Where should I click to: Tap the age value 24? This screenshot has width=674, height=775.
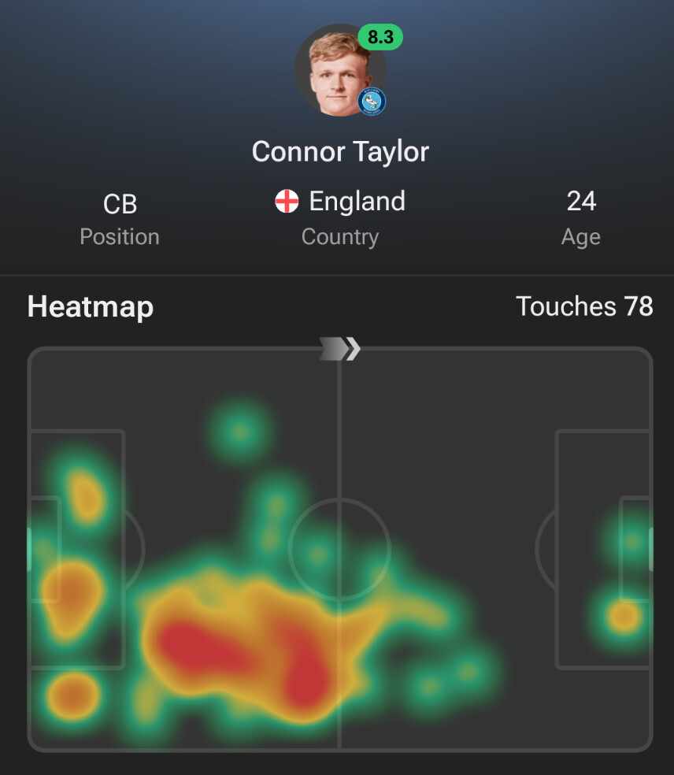(581, 202)
